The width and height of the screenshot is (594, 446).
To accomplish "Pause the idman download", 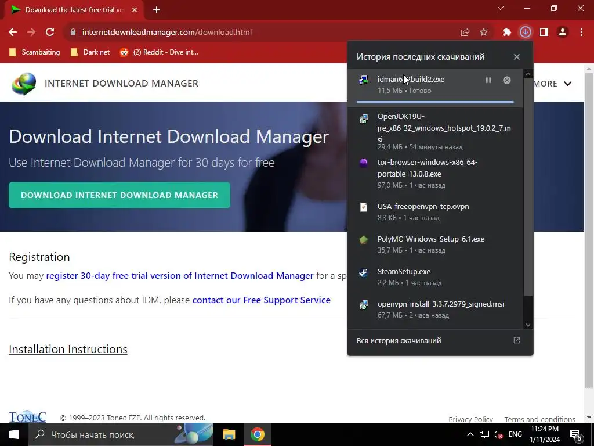I will pyautogui.click(x=488, y=80).
